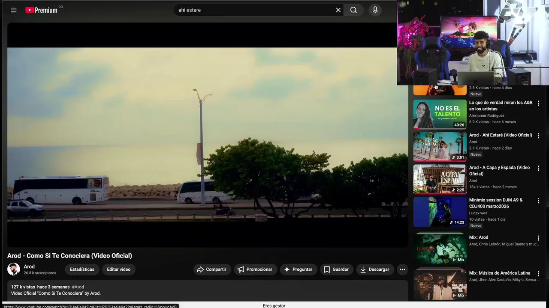Click video title 'Arod - Como Si Te Conociera'
This screenshot has height=308, width=549.
click(x=69, y=256)
